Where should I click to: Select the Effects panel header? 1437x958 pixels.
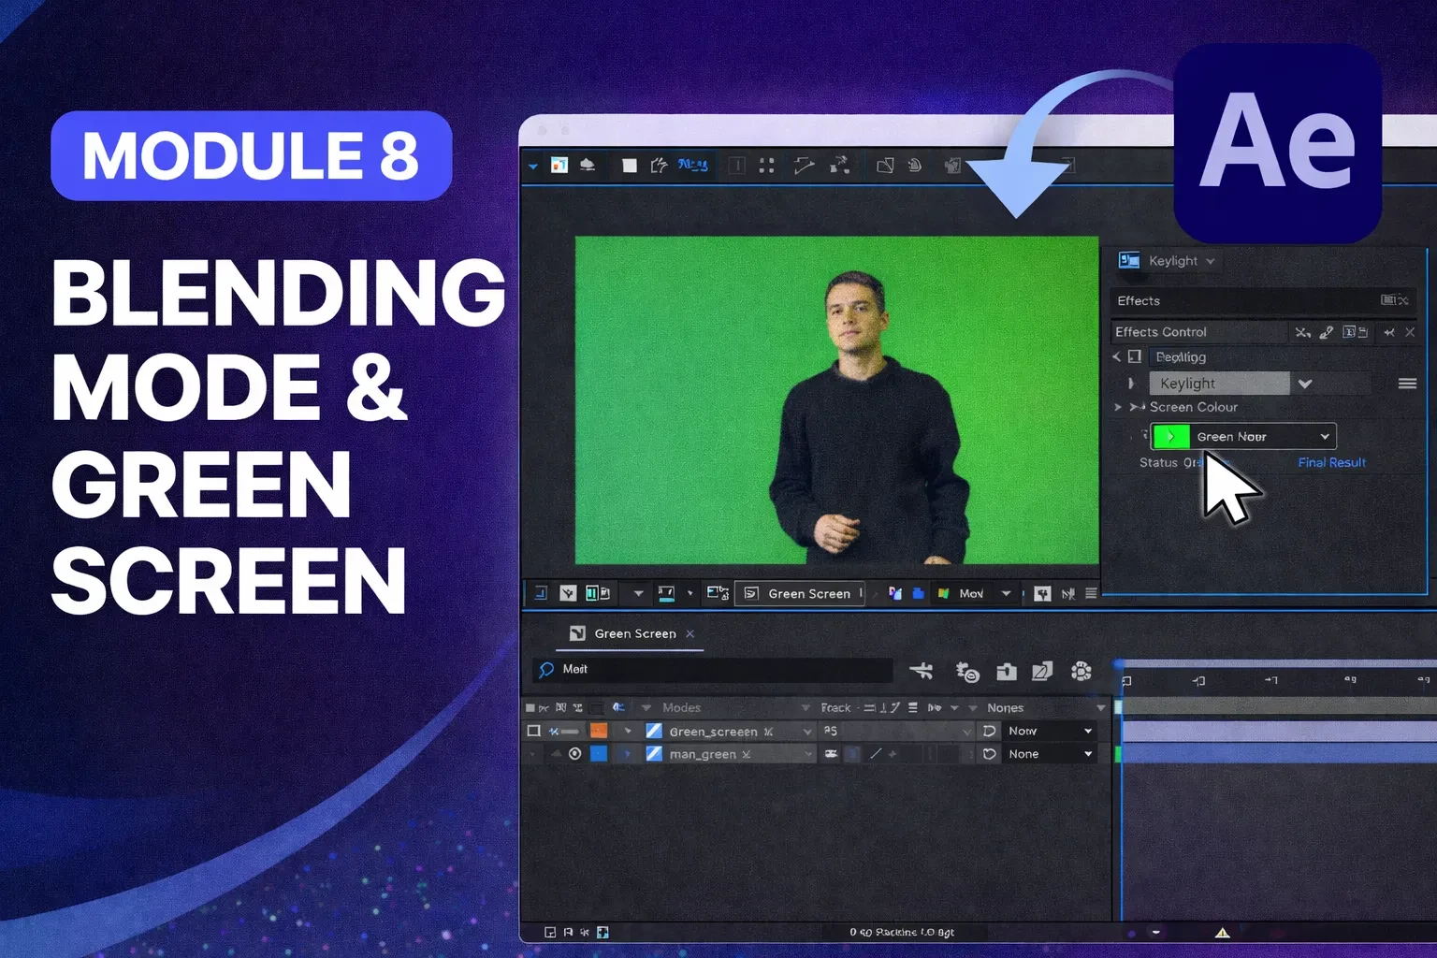coord(1263,300)
